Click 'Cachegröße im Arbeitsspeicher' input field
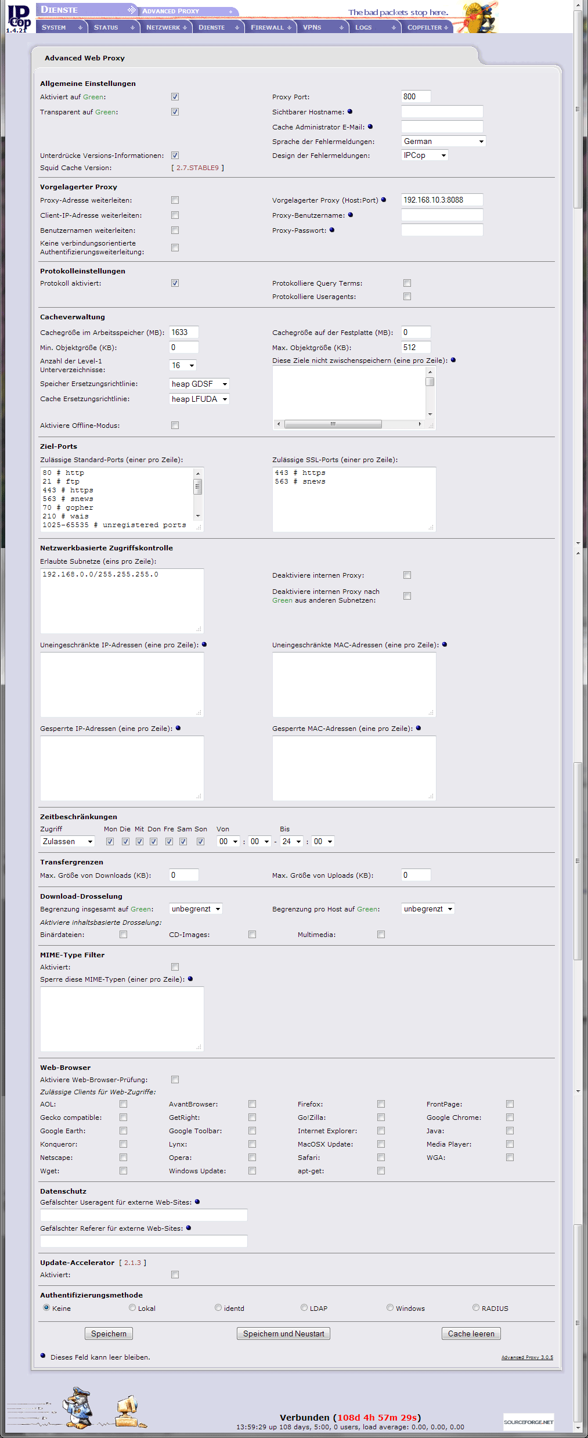The image size is (588, 1438). click(184, 332)
